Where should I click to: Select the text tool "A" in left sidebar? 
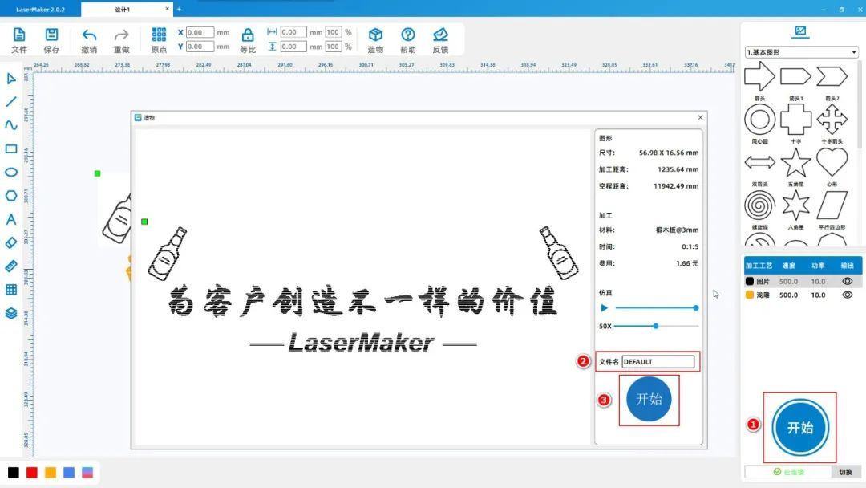coord(11,219)
